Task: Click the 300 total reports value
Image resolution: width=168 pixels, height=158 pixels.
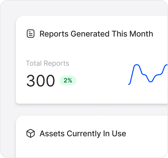Action: [40, 81]
